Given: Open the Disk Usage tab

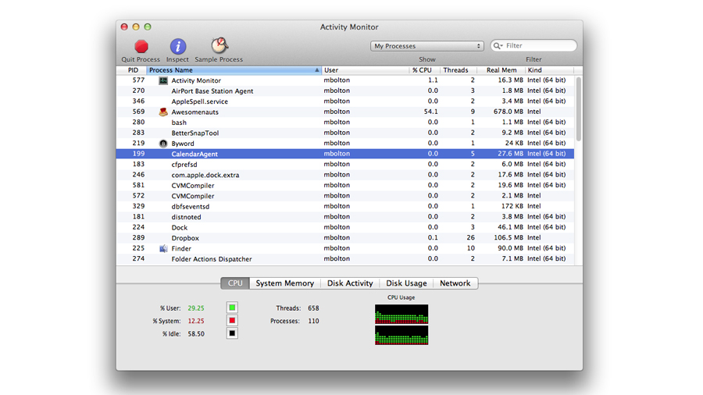Looking at the screenshot, I should coord(406,283).
